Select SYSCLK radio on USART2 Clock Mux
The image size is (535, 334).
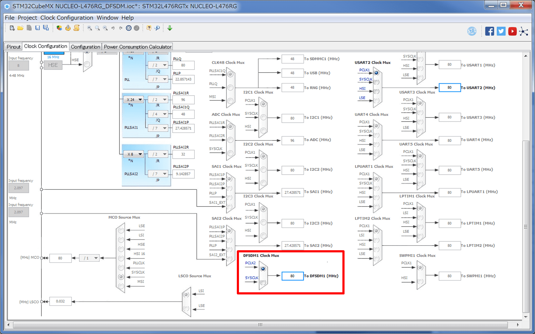pos(377,82)
